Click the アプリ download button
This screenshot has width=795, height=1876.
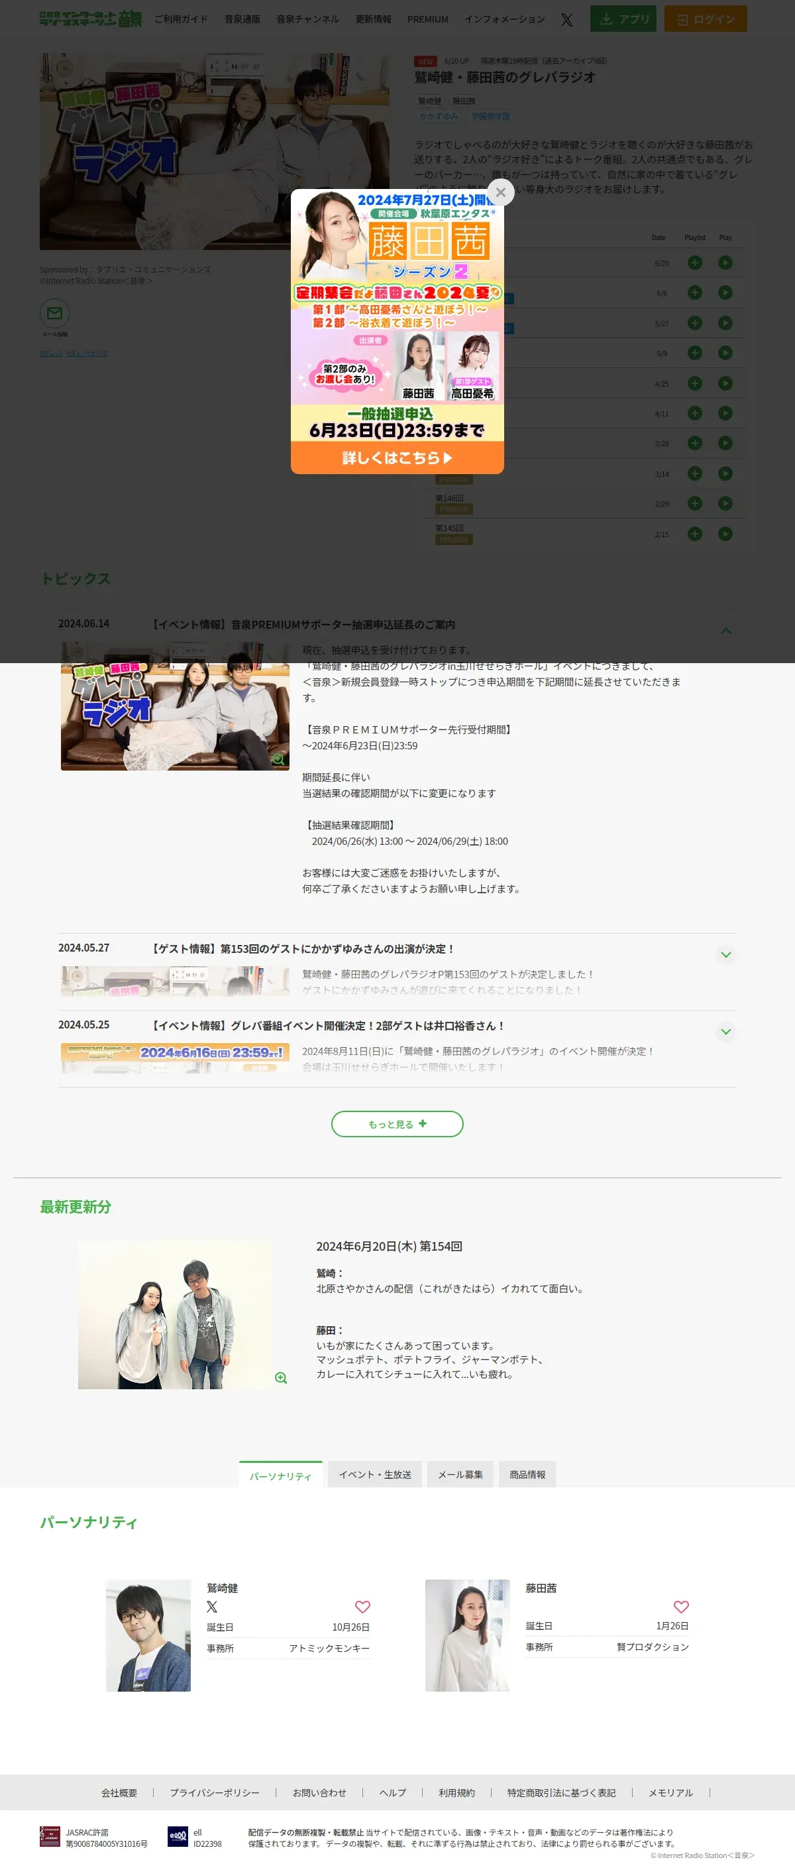(x=623, y=19)
